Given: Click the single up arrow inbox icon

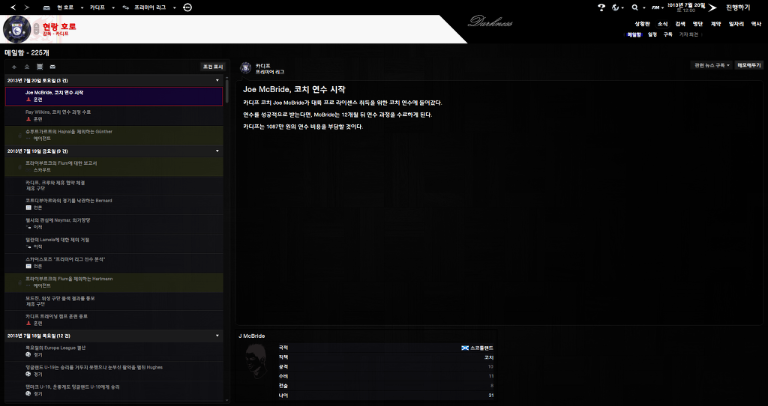Looking at the screenshot, I should (14, 67).
